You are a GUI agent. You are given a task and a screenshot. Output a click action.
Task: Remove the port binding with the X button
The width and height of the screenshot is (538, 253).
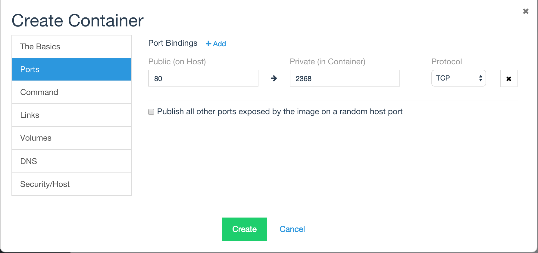point(509,79)
